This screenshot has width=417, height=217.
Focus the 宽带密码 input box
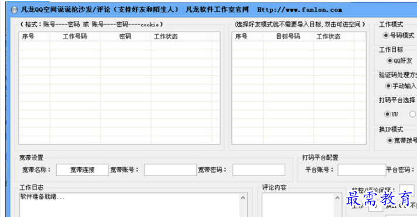pyautogui.click(x=259, y=170)
